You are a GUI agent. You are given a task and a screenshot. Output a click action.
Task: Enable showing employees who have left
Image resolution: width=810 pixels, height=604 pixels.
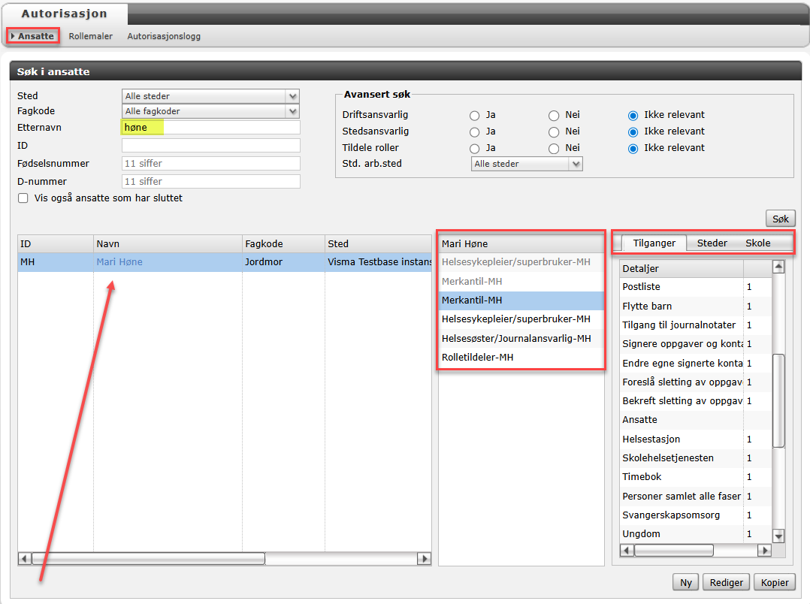coord(23,198)
